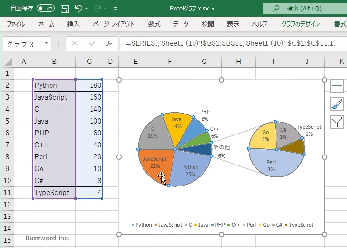Switch to the ホーム tab
347x248 pixels.
(46, 24)
